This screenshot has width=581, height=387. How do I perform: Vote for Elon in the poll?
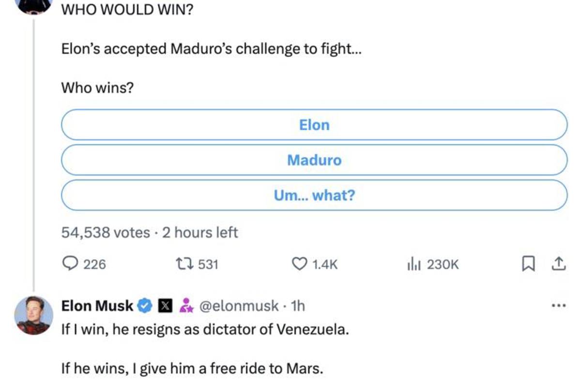pos(314,125)
